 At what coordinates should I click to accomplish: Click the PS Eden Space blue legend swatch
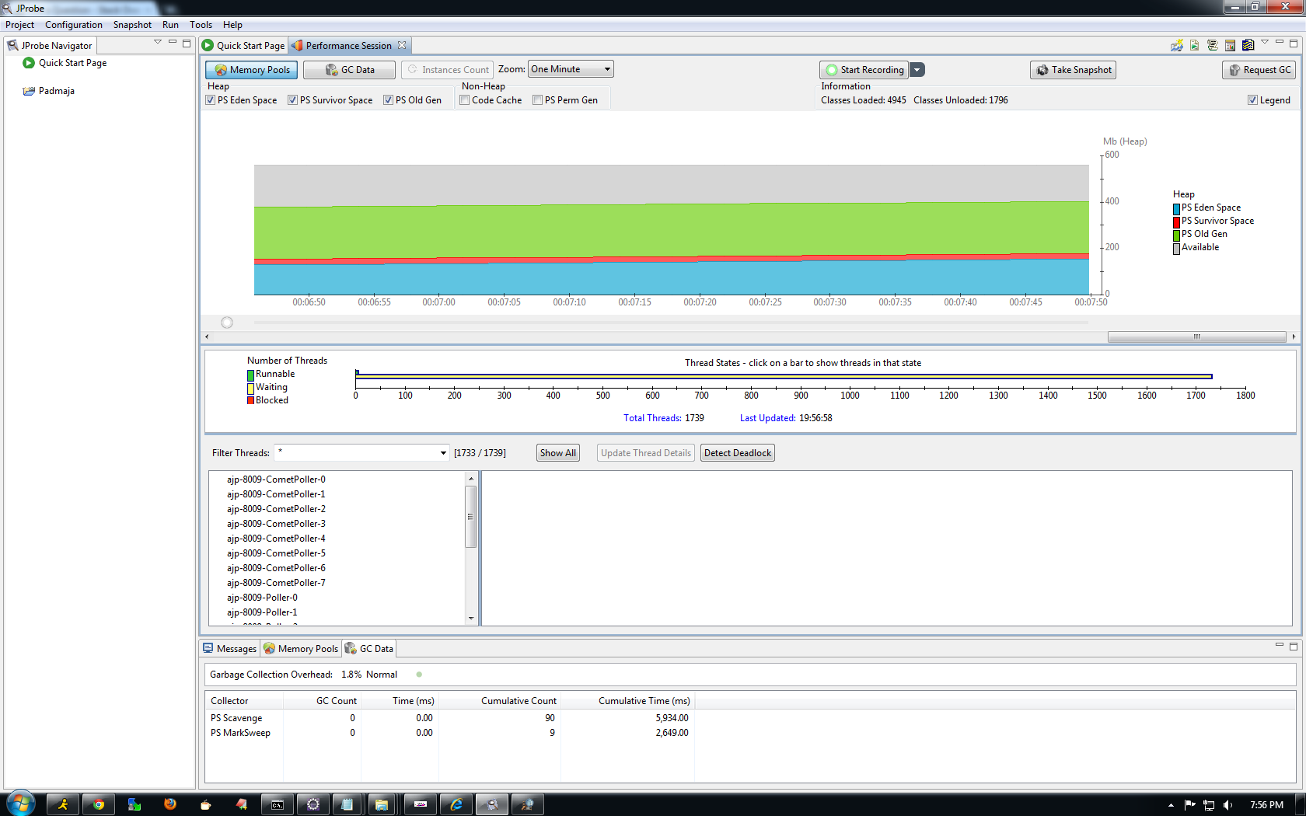[x=1177, y=209]
